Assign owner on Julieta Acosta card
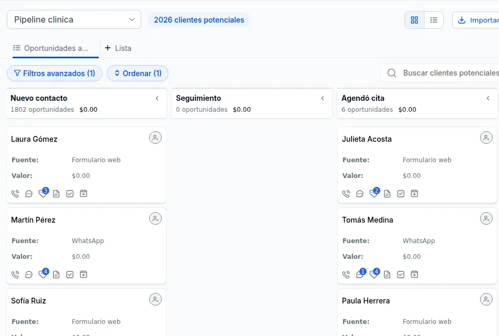 tap(486, 138)
